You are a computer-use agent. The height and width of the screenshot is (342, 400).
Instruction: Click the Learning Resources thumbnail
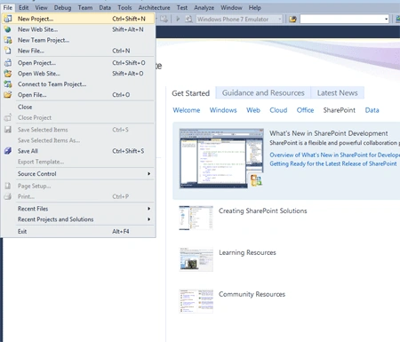[196, 259]
